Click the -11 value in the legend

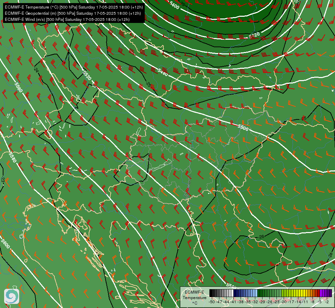(305, 302)
